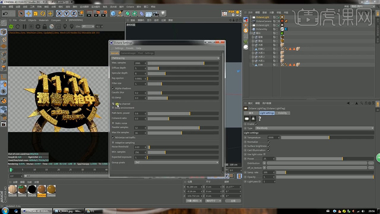Open the Pathtracing kernel dropdown
This screenshot has width=380, height=214.
point(165,58)
